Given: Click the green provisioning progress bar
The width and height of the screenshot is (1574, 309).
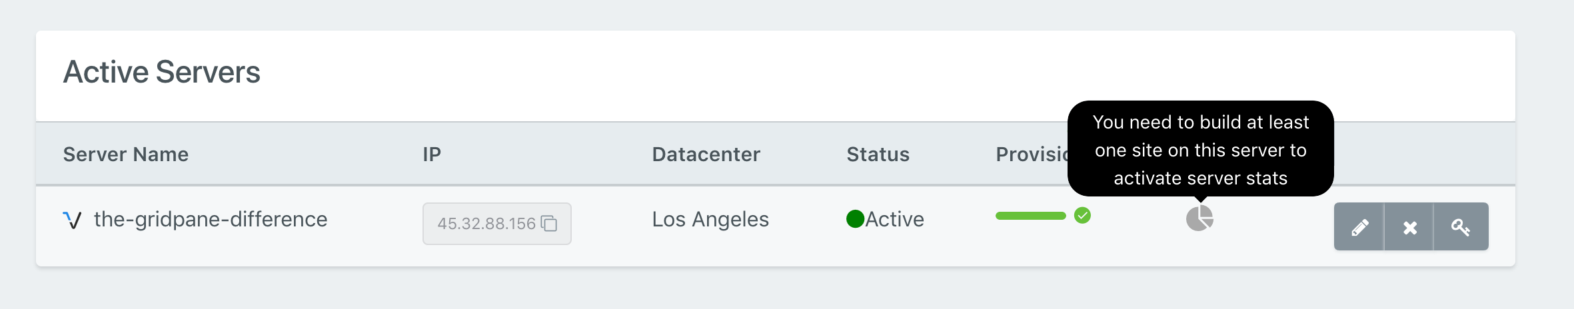Looking at the screenshot, I should [1031, 216].
